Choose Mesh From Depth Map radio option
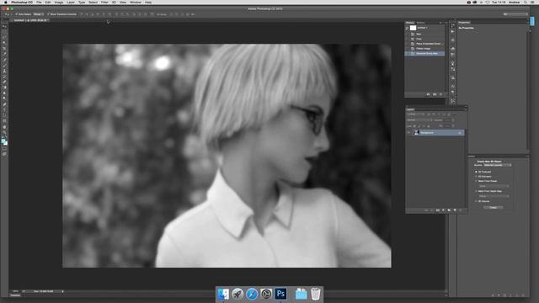Viewport: 539px width, 303px height. coord(476,191)
